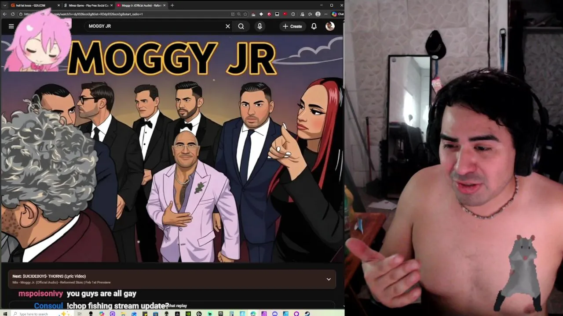
Task: Open Windows Start menu
Action: (x=5, y=313)
